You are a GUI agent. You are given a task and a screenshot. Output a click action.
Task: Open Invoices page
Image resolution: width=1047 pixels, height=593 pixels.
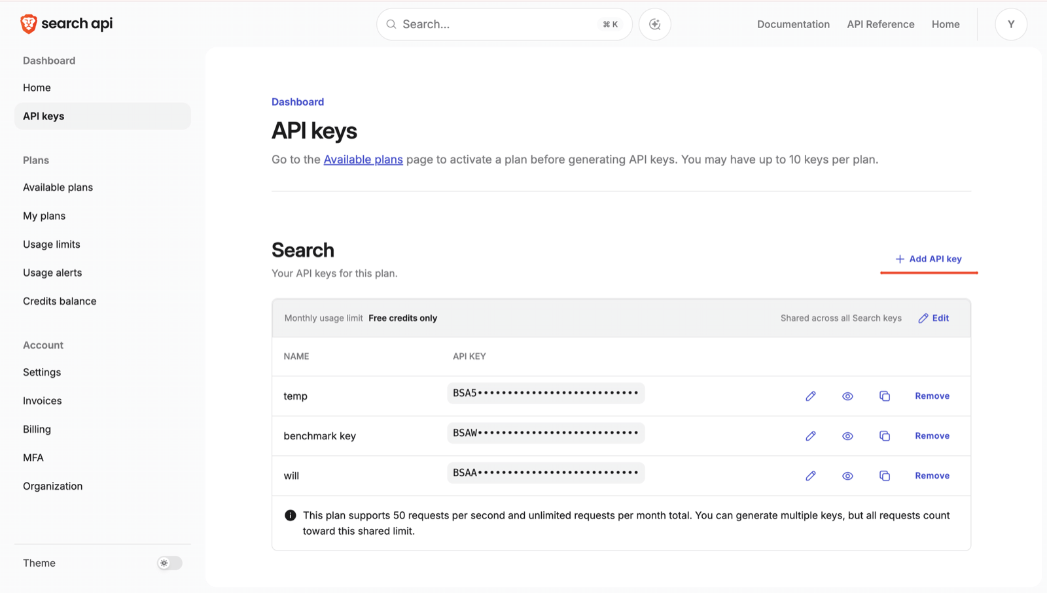click(42, 401)
